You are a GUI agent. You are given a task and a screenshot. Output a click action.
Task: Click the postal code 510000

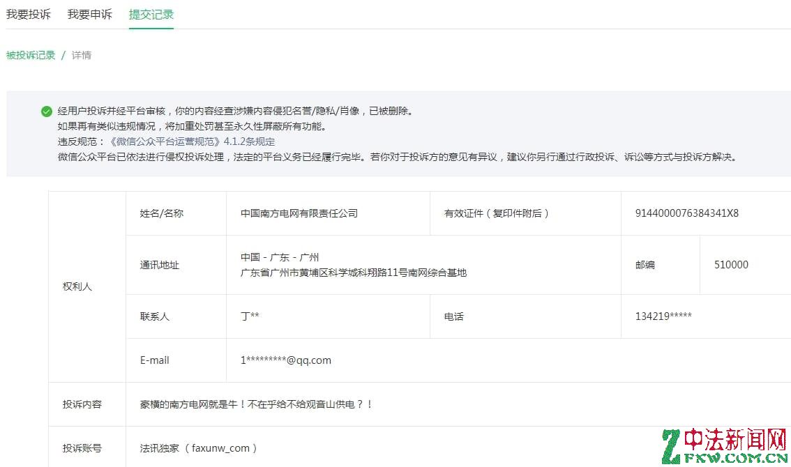[x=731, y=265]
